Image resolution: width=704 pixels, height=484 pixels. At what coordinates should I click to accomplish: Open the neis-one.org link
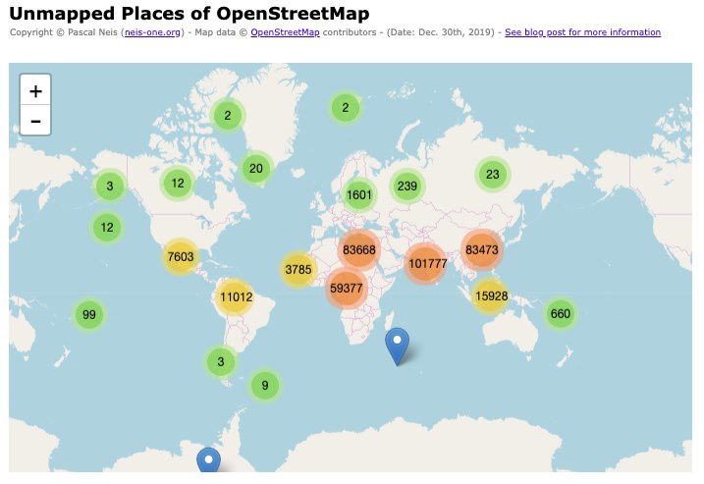(152, 32)
